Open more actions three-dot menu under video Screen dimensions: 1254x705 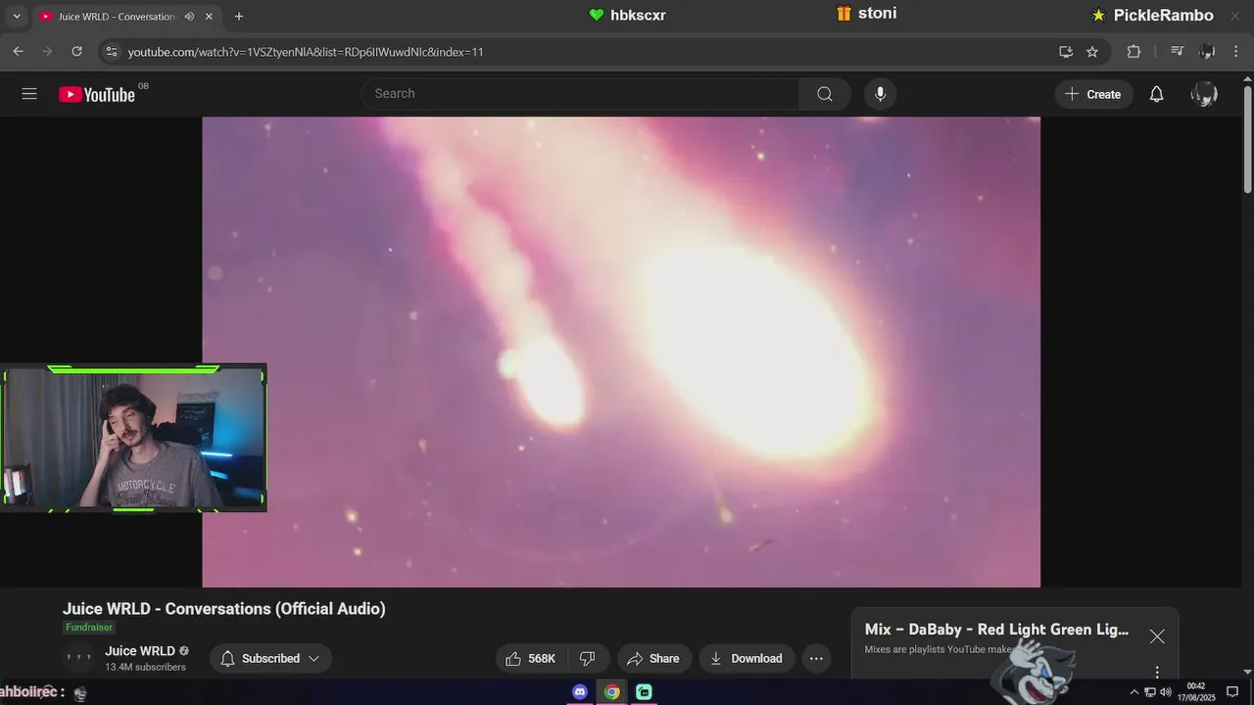816,659
